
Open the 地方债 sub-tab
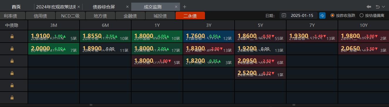(x=100, y=16)
